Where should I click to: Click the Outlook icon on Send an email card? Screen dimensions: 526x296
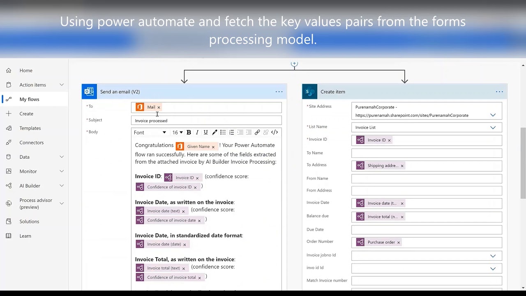point(89,92)
